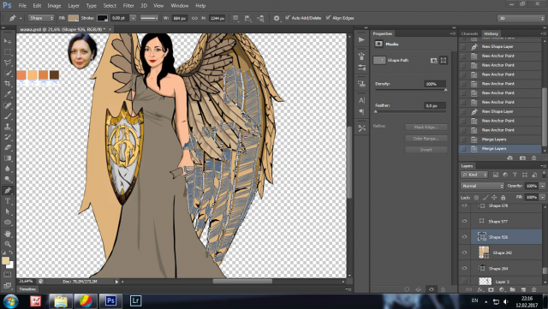
Task: Open the Layers panel flyout menu
Action: coord(544,166)
